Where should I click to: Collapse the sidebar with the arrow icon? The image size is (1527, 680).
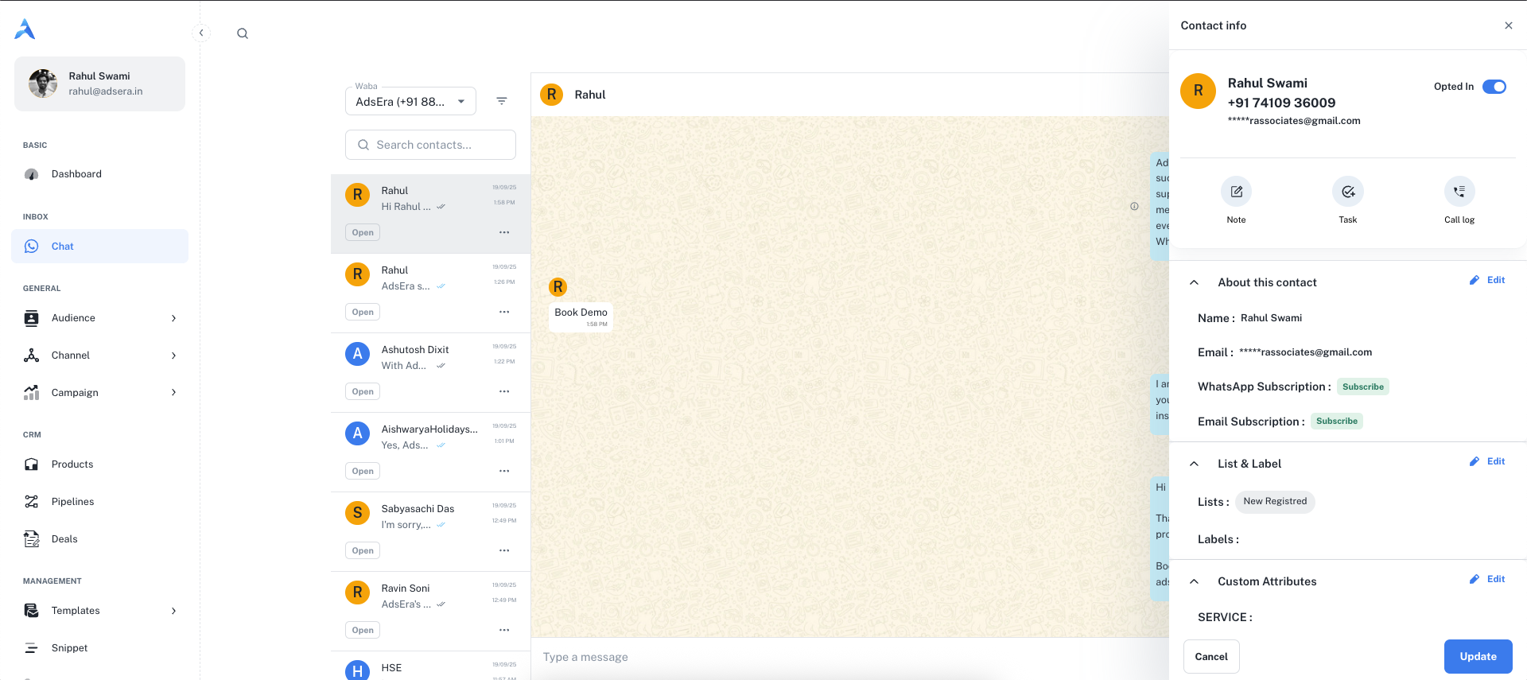pyautogui.click(x=201, y=33)
